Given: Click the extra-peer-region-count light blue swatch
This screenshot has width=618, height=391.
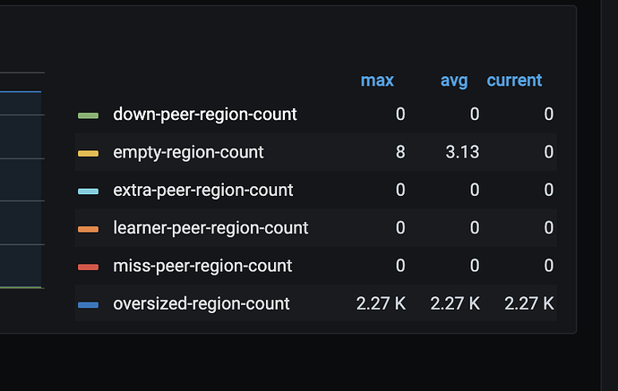Looking at the screenshot, I should [88, 191].
